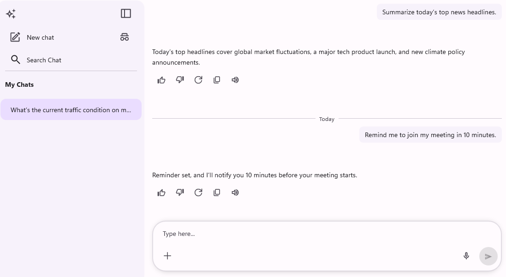Send the message with arrow button
This screenshot has width=506, height=277.
[x=488, y=256]
